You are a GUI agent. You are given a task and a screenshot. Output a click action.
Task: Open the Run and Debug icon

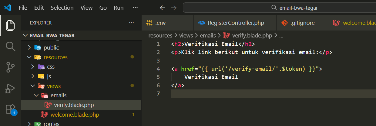pos(10,89)
